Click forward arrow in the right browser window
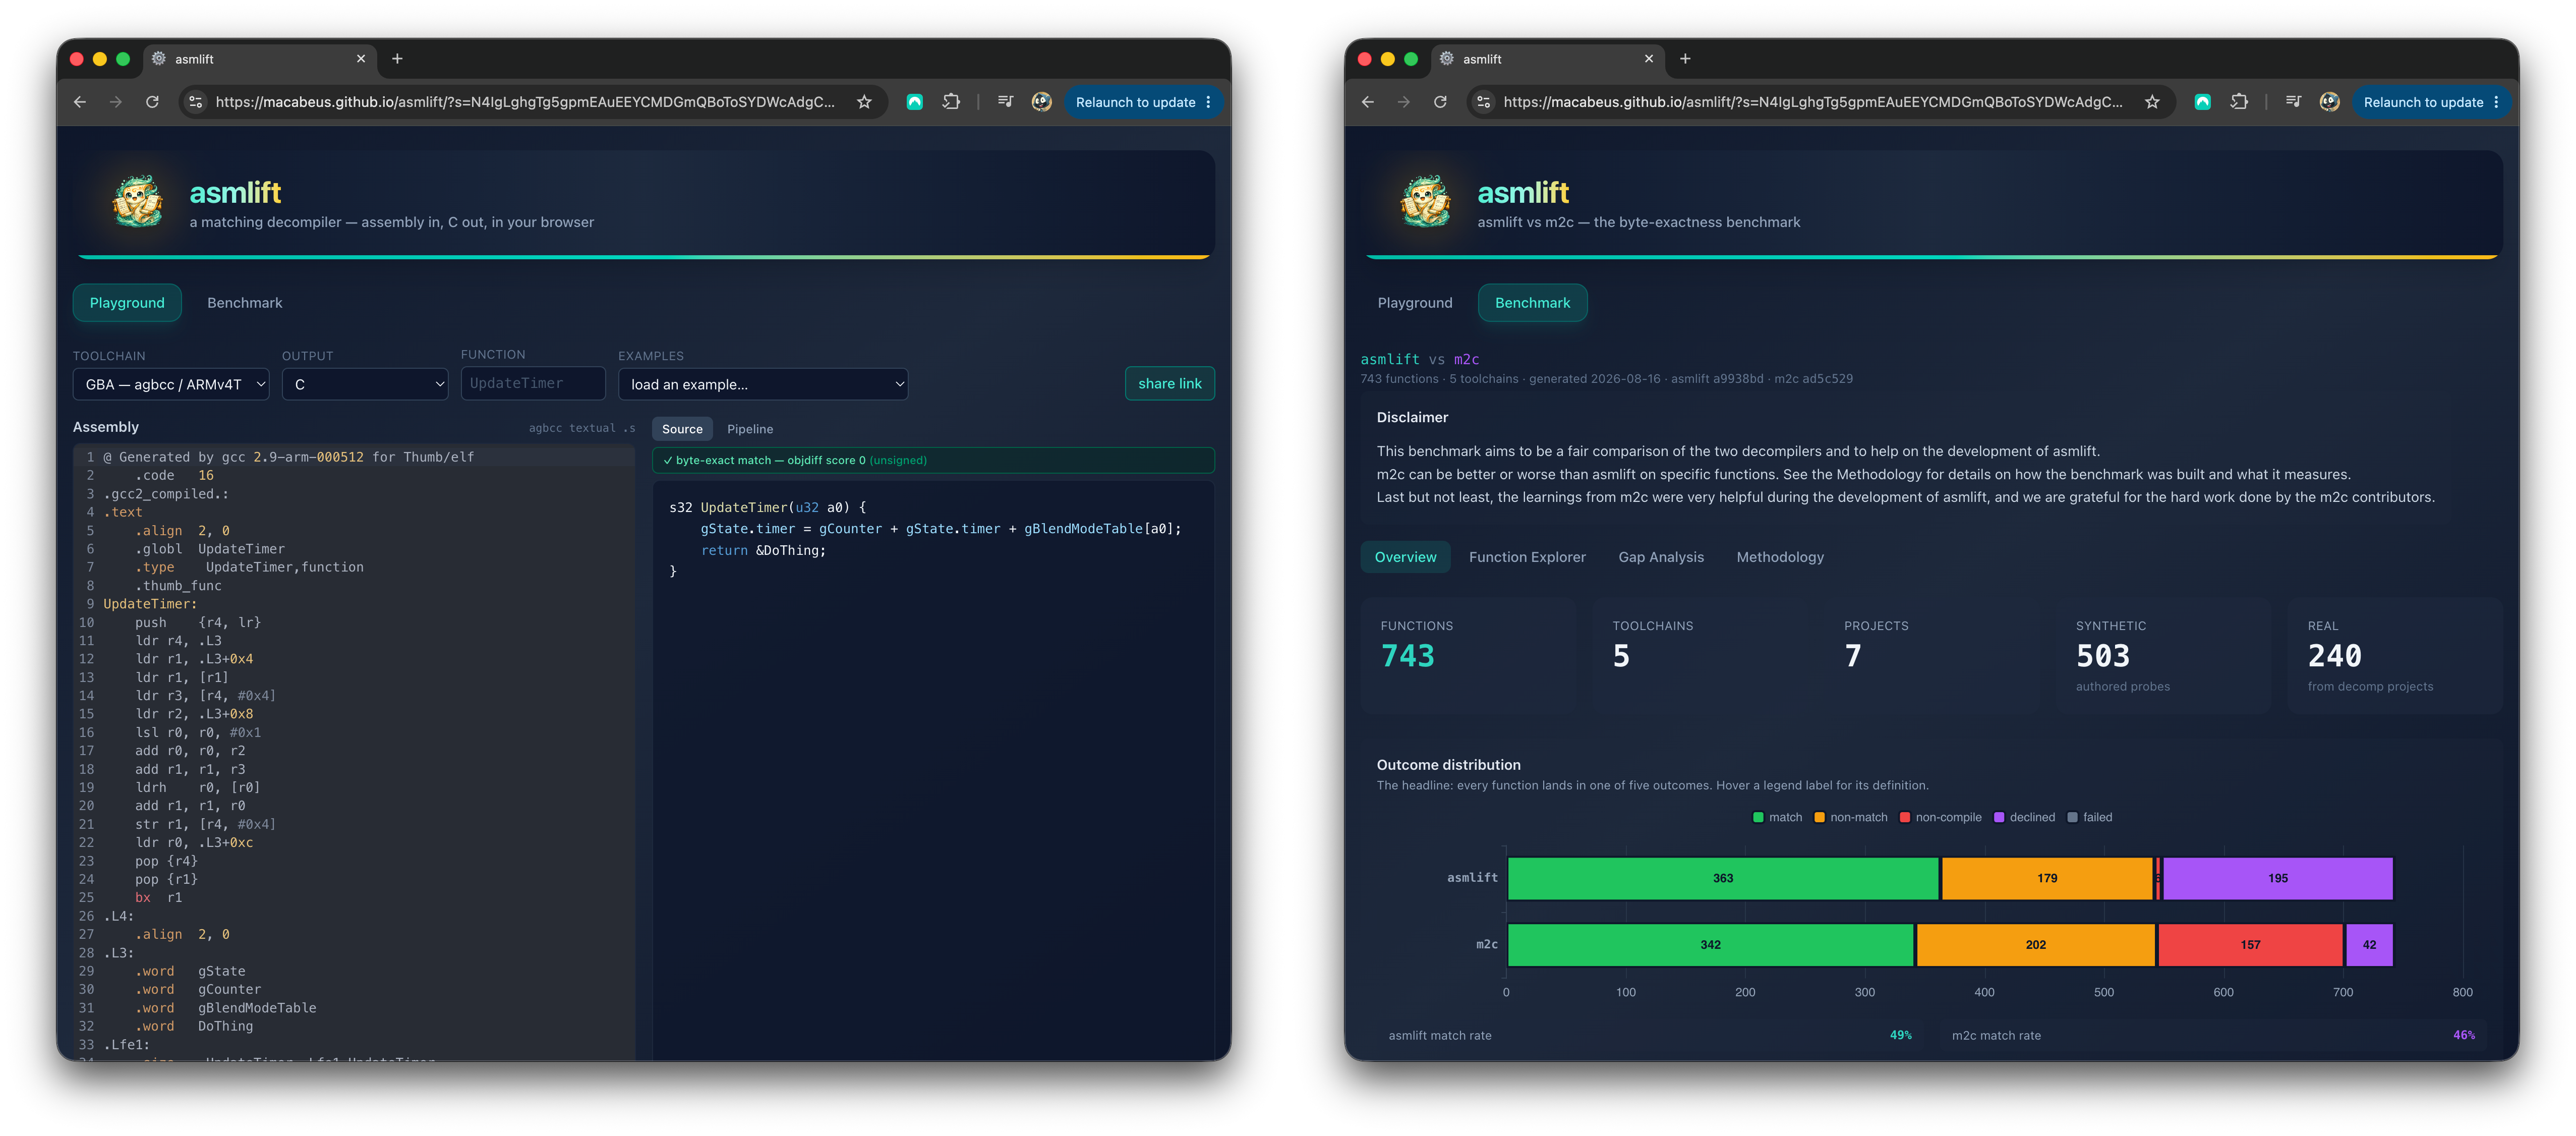This screenshot has height=1136, width=2576. [1404, 102]
